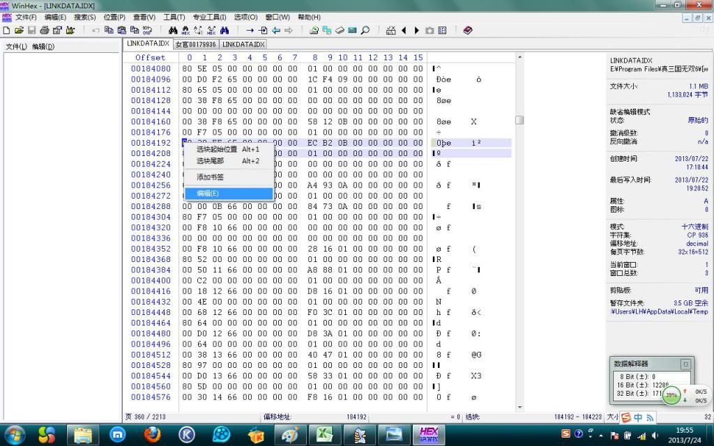Image resolution: width=714 pixels, height=446 pixels.
Task: Close the 数据解释器 panel
Action: point(685,364)
